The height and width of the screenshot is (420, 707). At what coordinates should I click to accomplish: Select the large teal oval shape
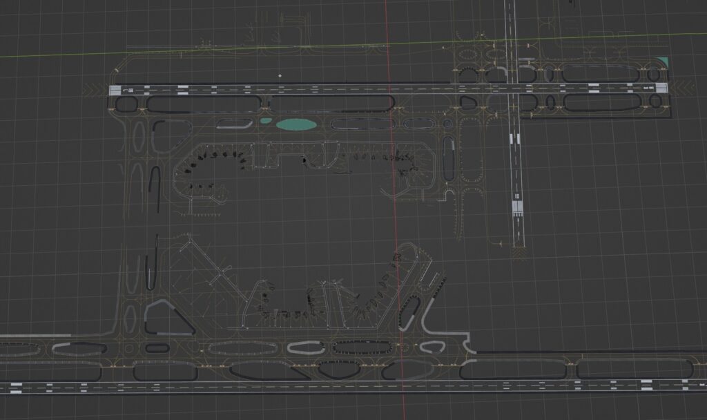coord(296,124)
